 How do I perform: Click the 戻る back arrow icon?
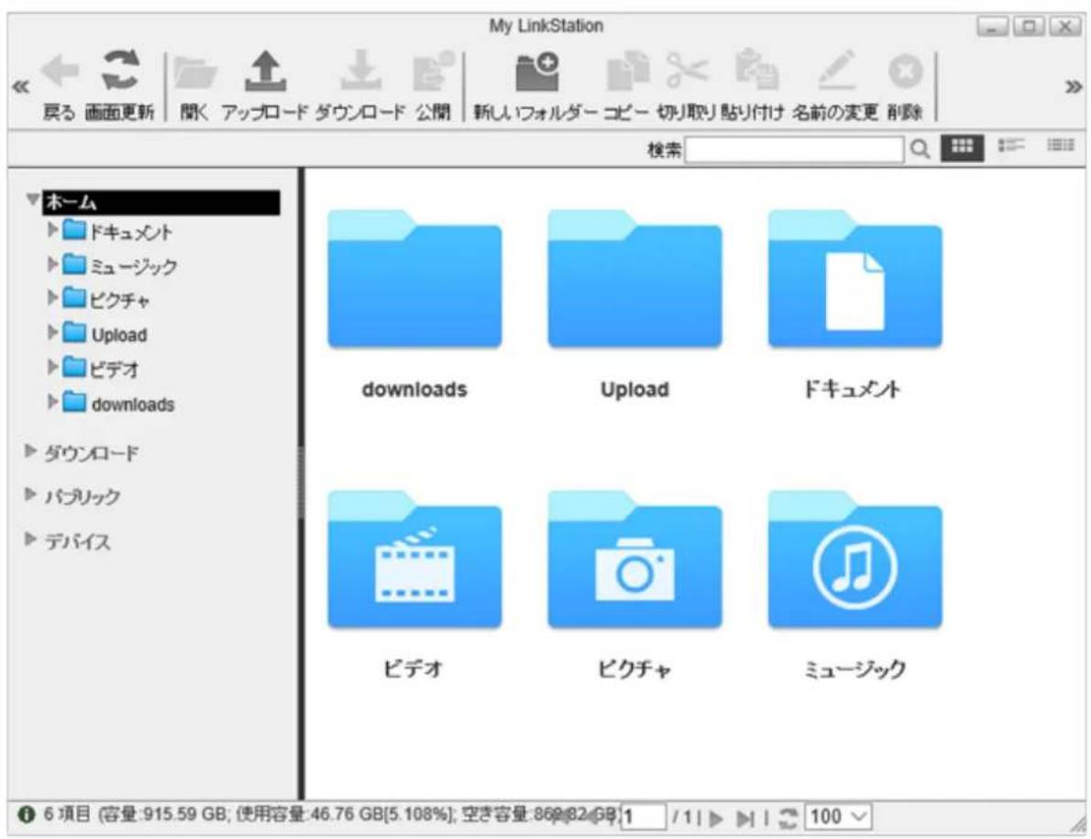tap(60, 72)
